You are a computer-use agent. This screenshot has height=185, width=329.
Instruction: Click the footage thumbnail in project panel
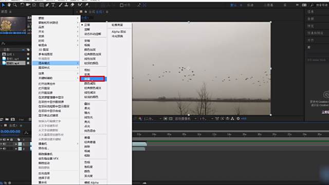point(13,25)
